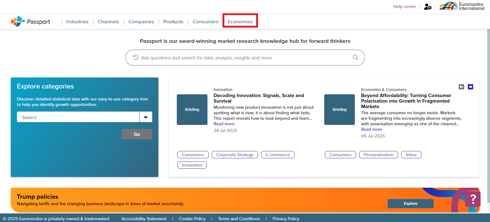Click Explore on Trump policies banner
The image size is (490, 222).
click(410, 204)
